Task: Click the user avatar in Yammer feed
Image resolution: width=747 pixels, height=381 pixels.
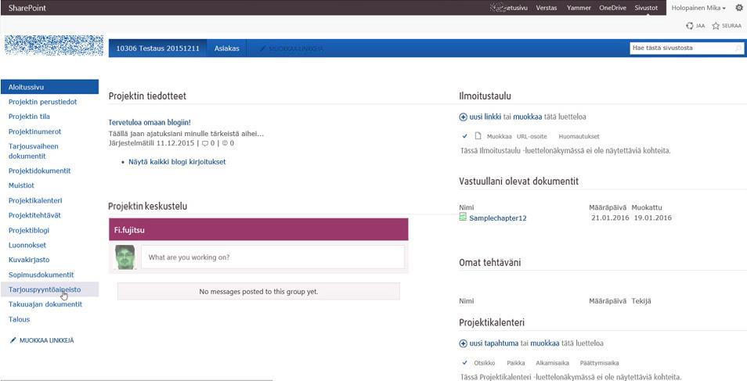Action: [125, 257]
